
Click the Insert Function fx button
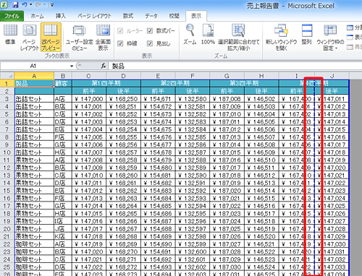(x=104, y=66)
